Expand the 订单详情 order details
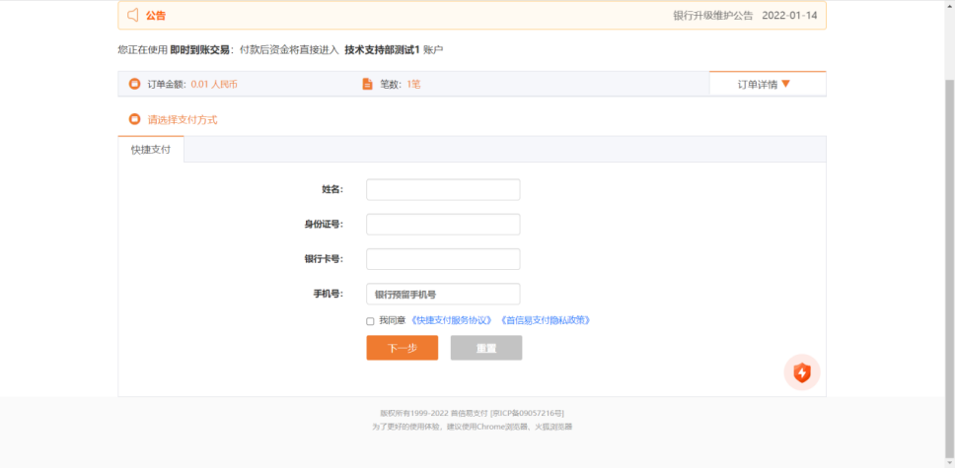Image resolution: width=955 pixels, height=468 pixels. click(768, 84)
